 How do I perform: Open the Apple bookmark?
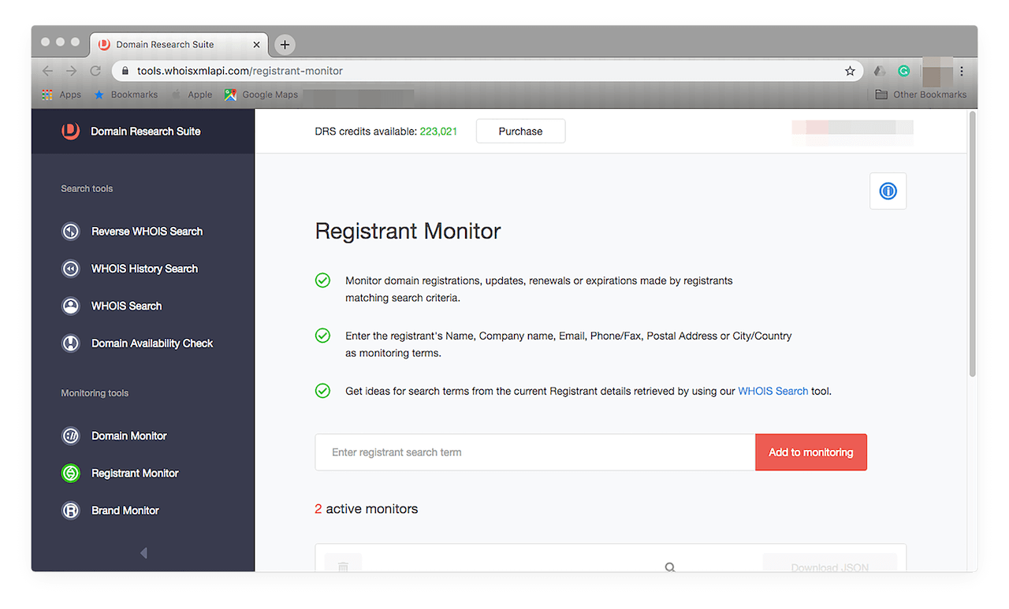192,95
